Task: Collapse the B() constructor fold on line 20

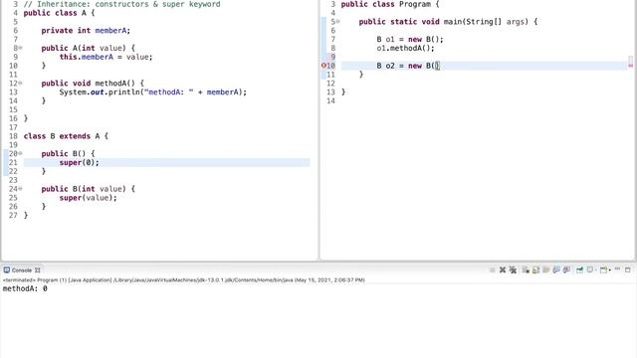Action: click(20, 153)
